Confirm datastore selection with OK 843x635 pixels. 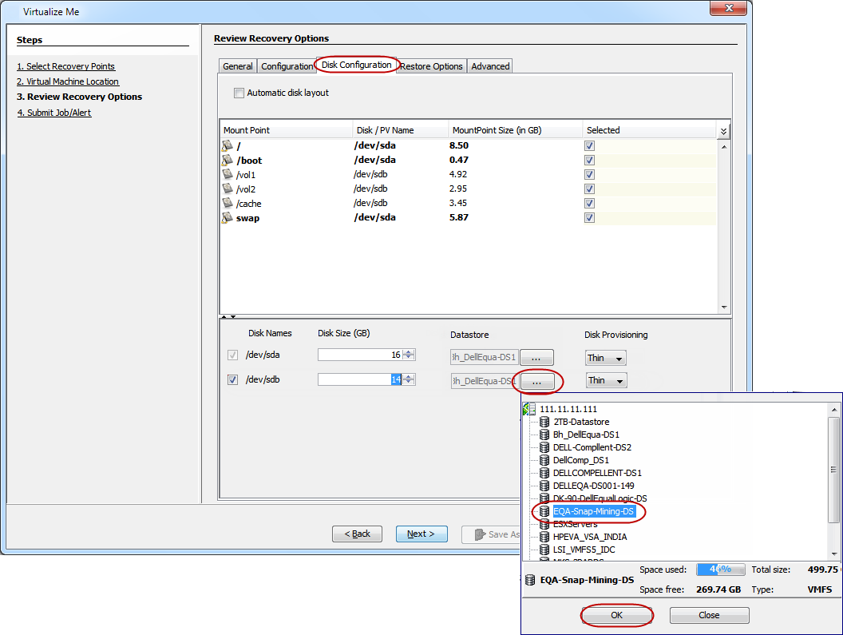pos(616,615)
